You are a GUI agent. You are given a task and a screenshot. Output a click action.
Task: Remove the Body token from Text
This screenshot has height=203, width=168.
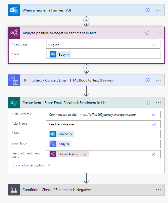coord(68,55)
